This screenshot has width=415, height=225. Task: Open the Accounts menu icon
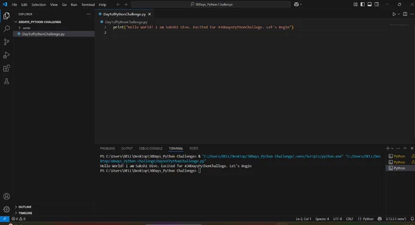click(6, 196)
